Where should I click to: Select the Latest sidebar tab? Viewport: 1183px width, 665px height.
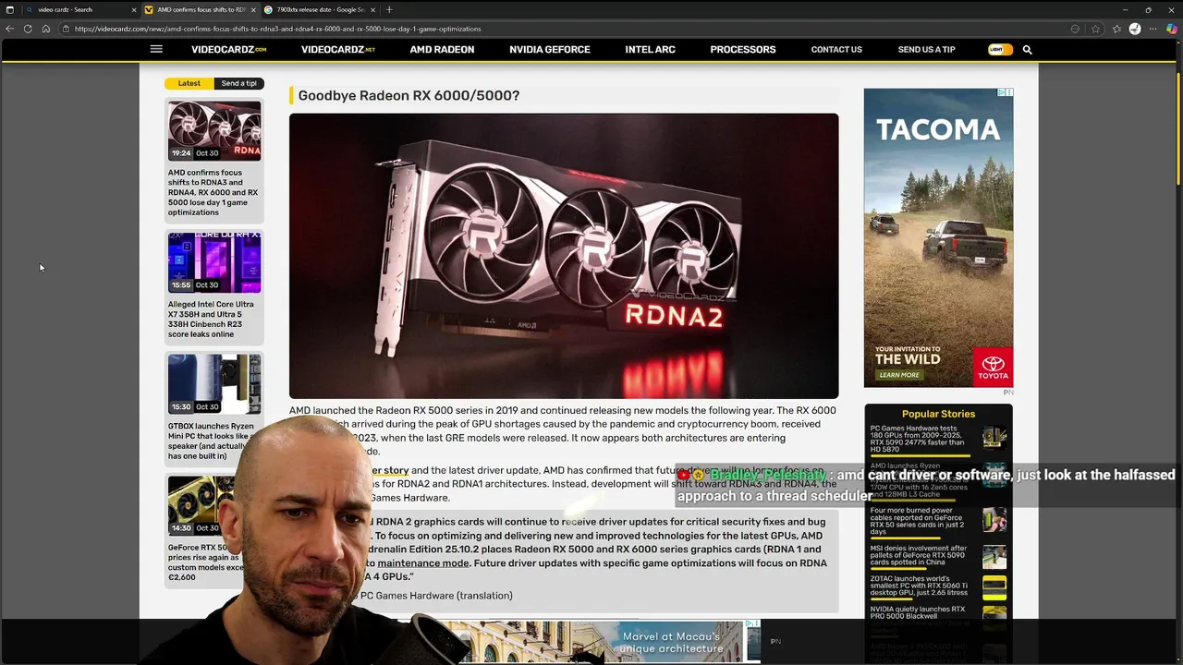tap(189, 83)
